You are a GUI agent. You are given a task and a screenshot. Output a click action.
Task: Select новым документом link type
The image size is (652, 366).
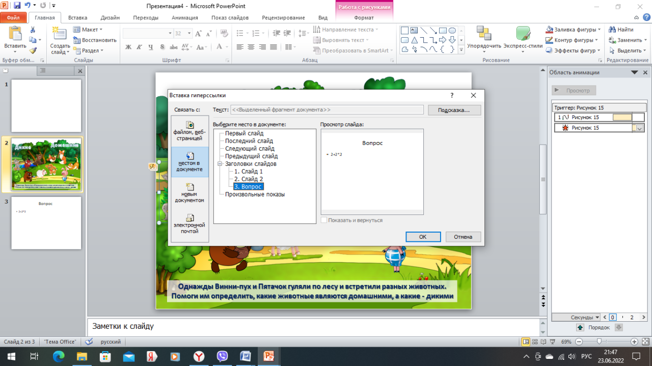pos(189,193)
